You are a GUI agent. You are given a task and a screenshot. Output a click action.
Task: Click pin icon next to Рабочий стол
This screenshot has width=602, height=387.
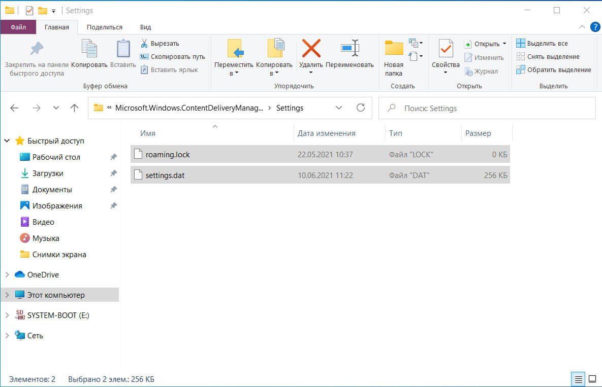click(x=113, y=157)
